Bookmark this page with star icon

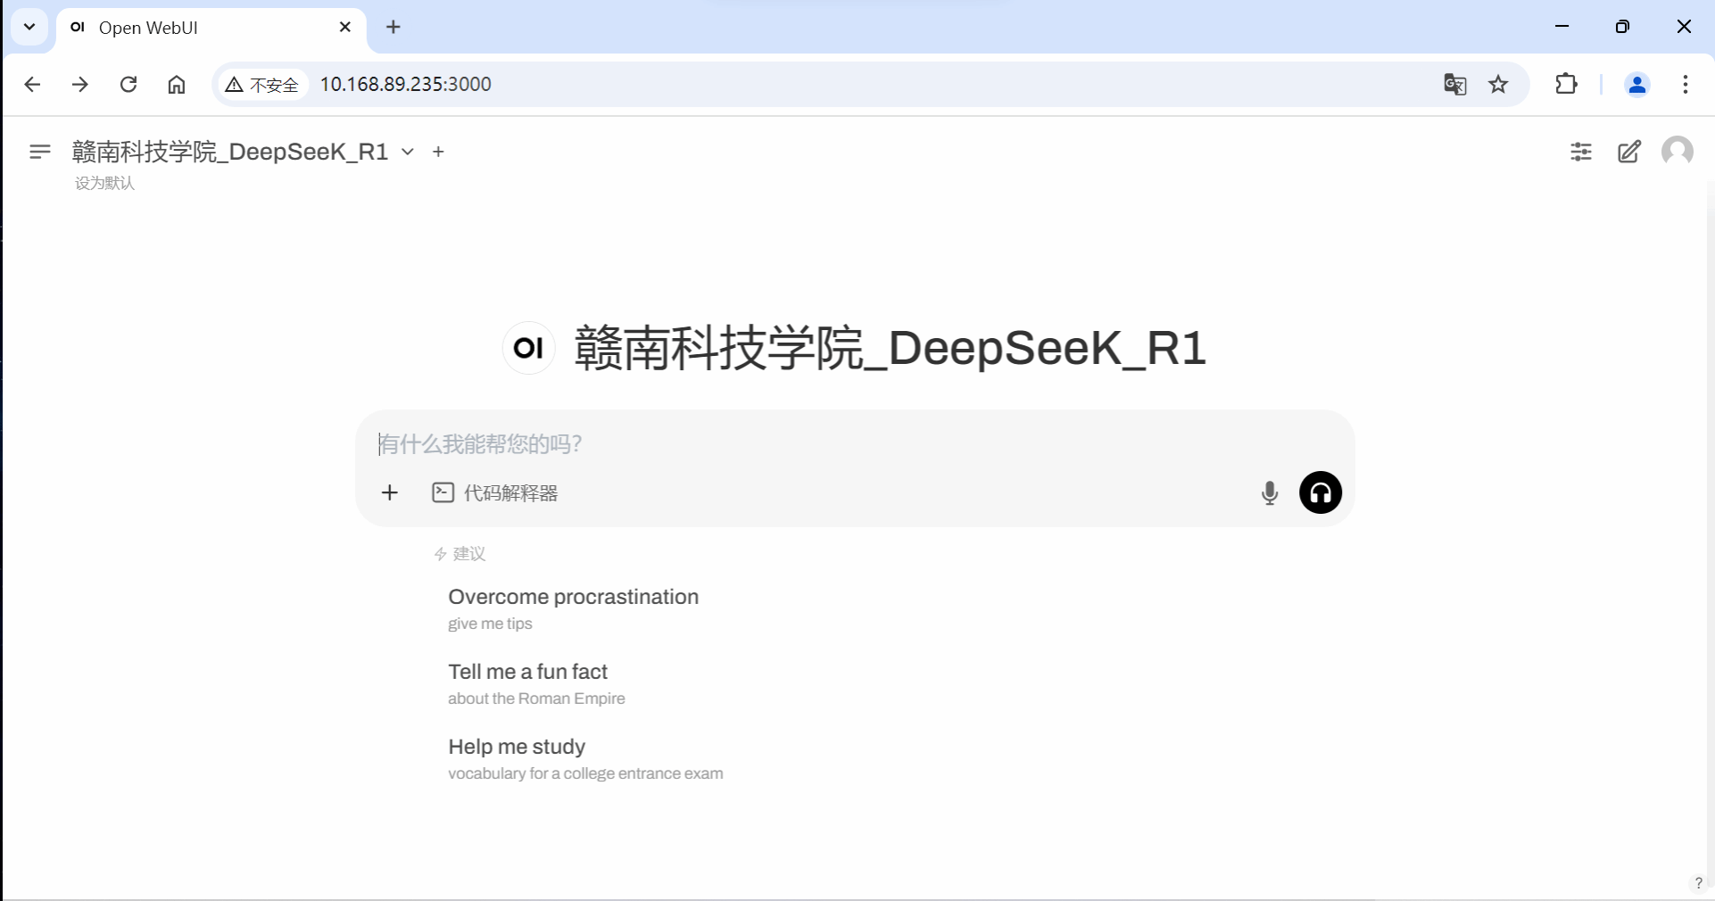pos(1498,84)
